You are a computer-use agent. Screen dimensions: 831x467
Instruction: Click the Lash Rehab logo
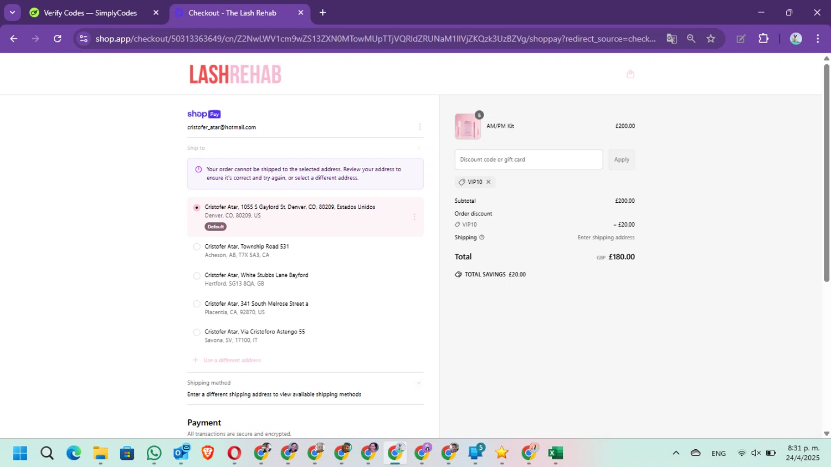235,74
